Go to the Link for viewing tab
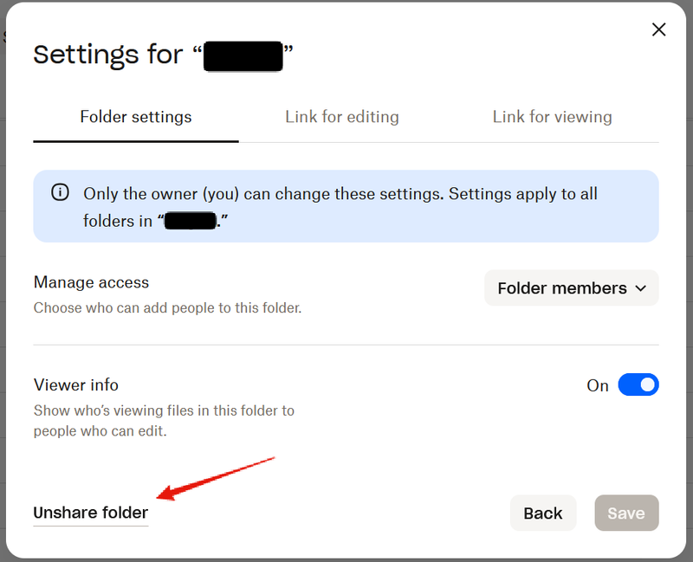The height and width of the screenshot is (562, 693). coord(553,117)
